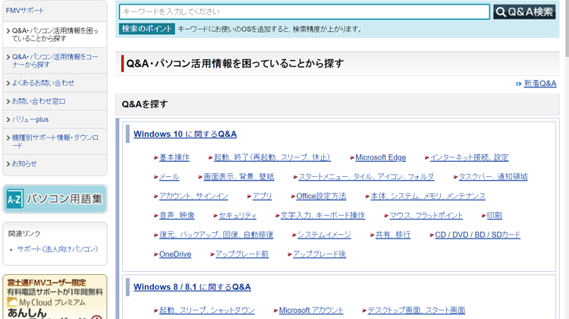Screen dimensions: 569x319
Task: Open インターネット接続、設定 link
Action: pos(469,157)
